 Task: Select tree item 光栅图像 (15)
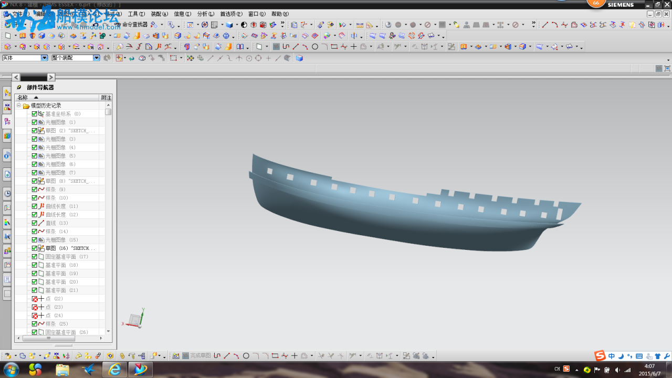click(x=61, y=240)
